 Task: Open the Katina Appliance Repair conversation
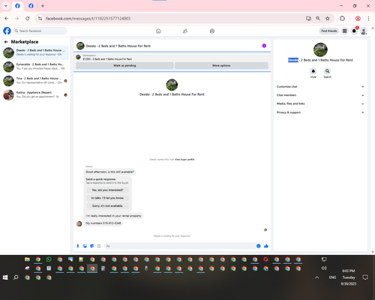click(x=35, y=94)
